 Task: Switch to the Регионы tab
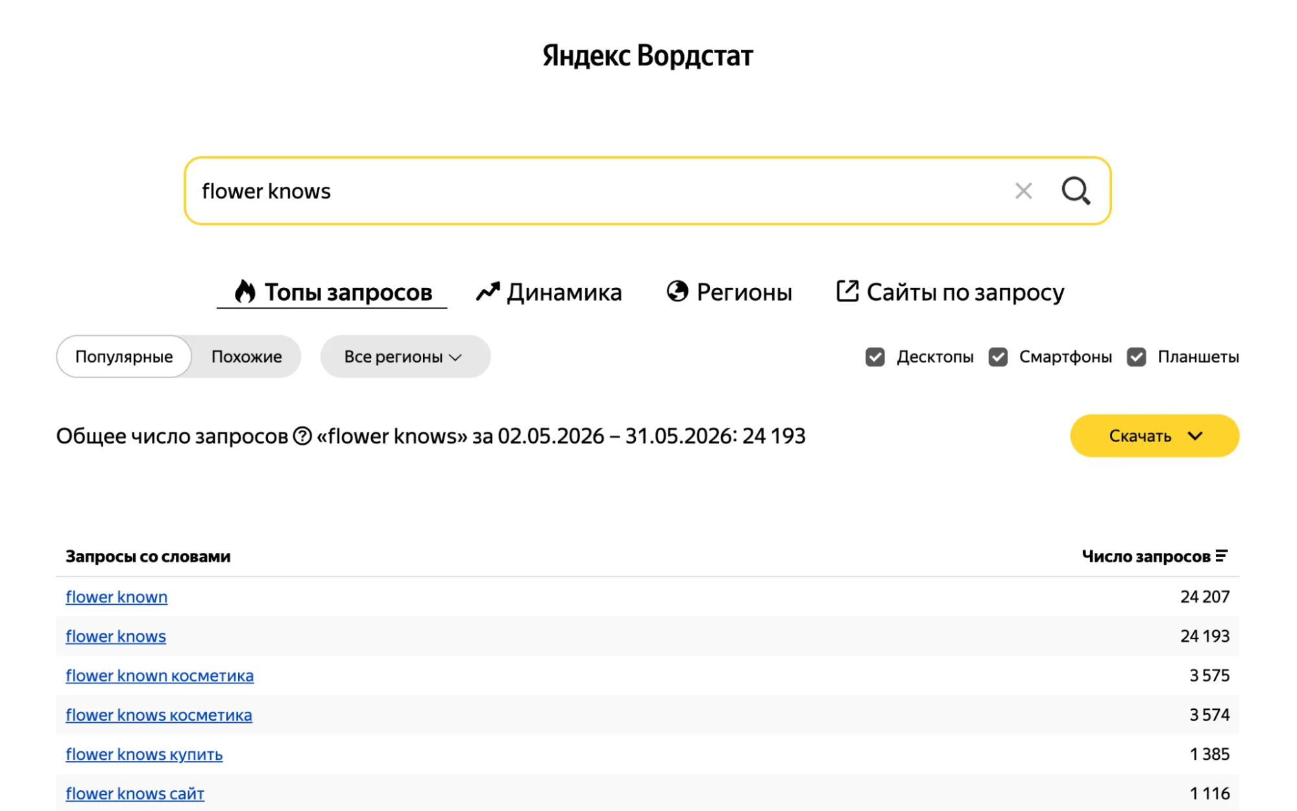click(729, 292)
